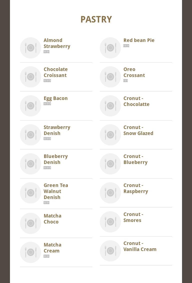Click the Cronut - Raspberry title

[135, 188]
